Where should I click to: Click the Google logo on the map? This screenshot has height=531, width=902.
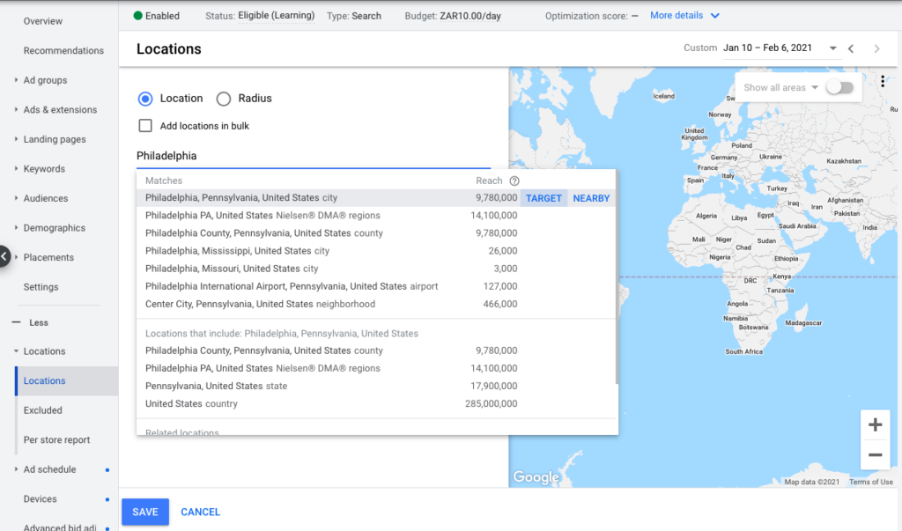[x=536, y=477]
